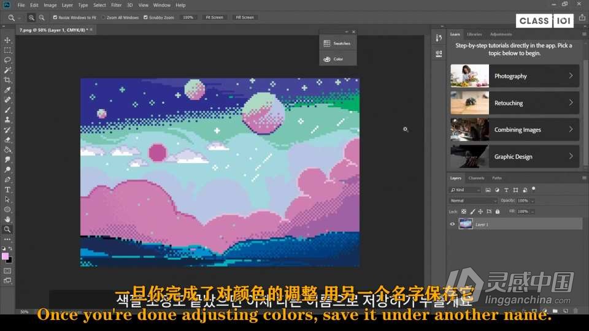Select the Eraser tool
Screen dimensions: 589x331
coord(7,140)
